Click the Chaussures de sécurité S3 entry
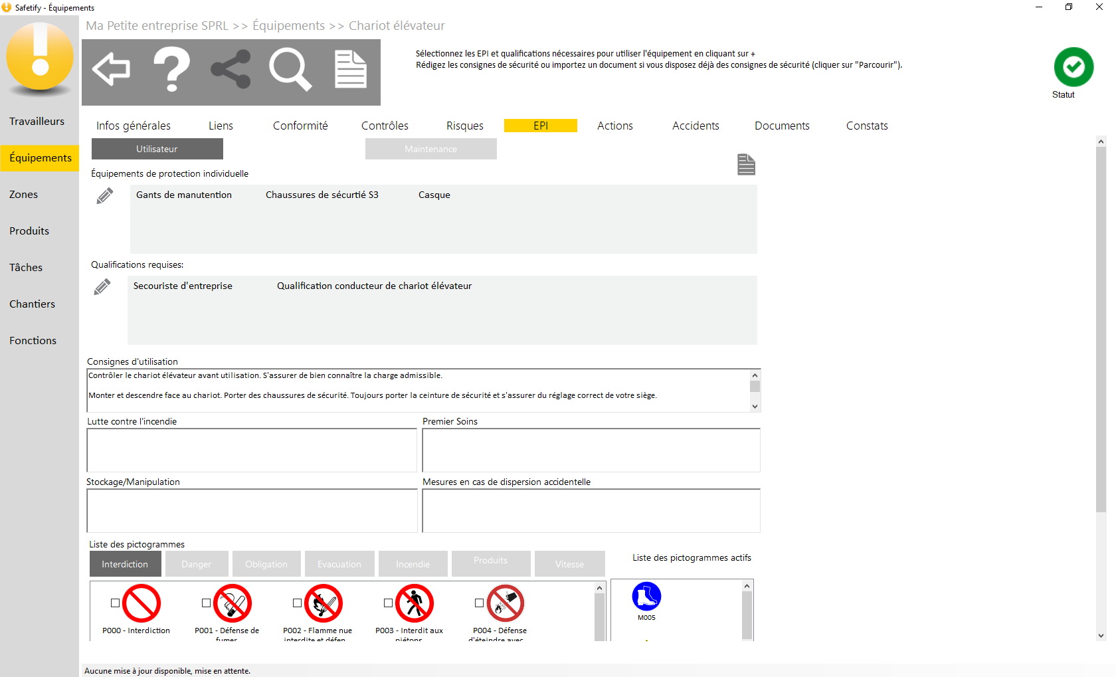Image resolution: width=1116 pixels, height=677 pixels. (322, 195)
